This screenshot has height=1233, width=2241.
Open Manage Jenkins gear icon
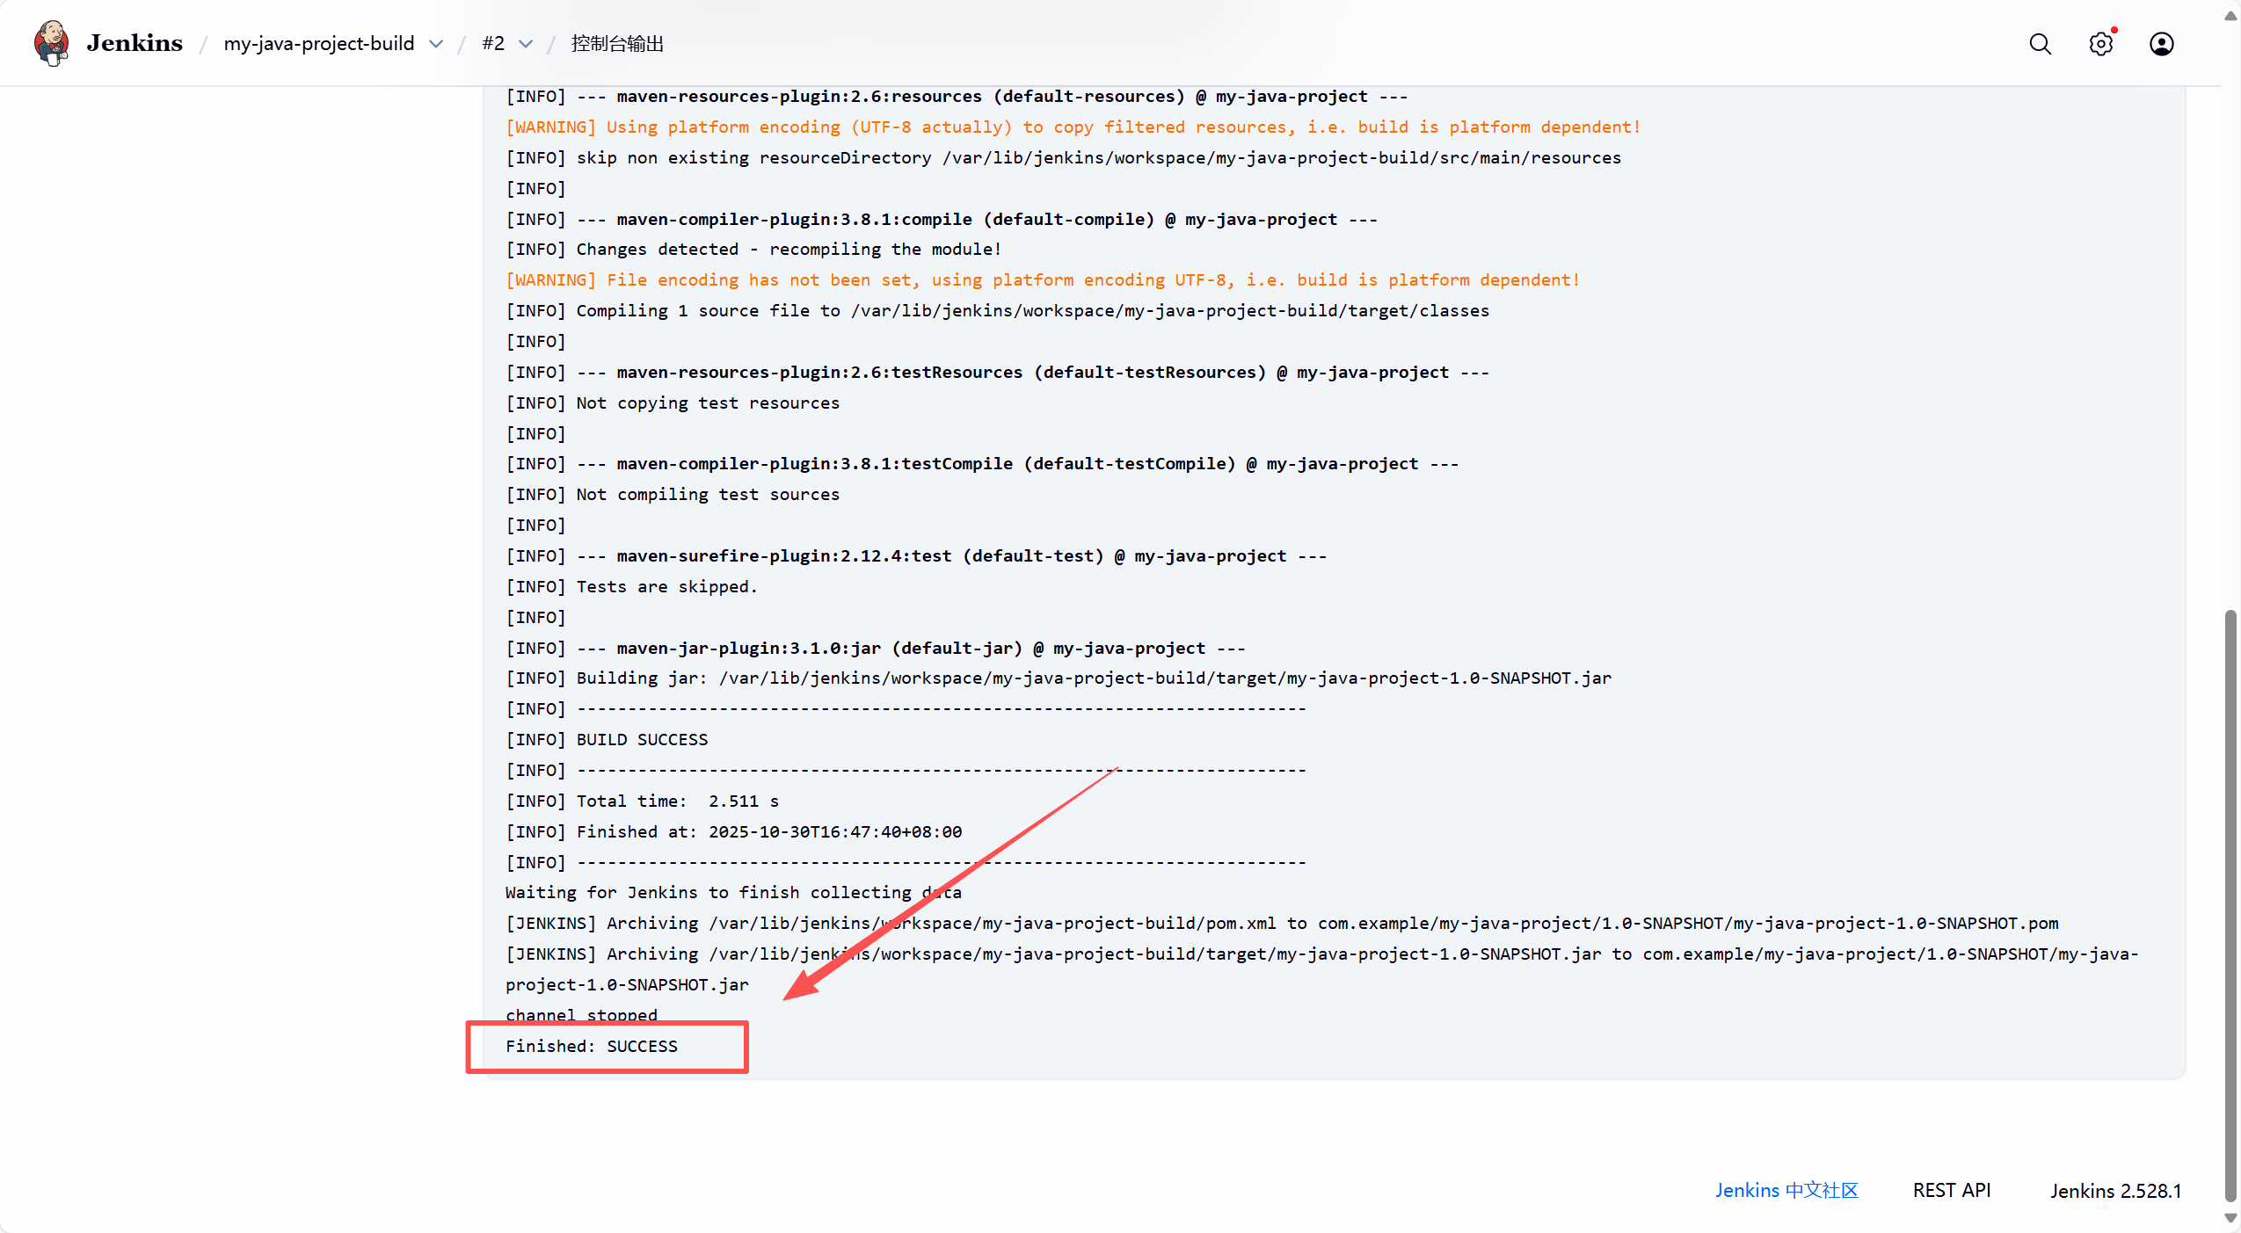(x=2100, y=44)
